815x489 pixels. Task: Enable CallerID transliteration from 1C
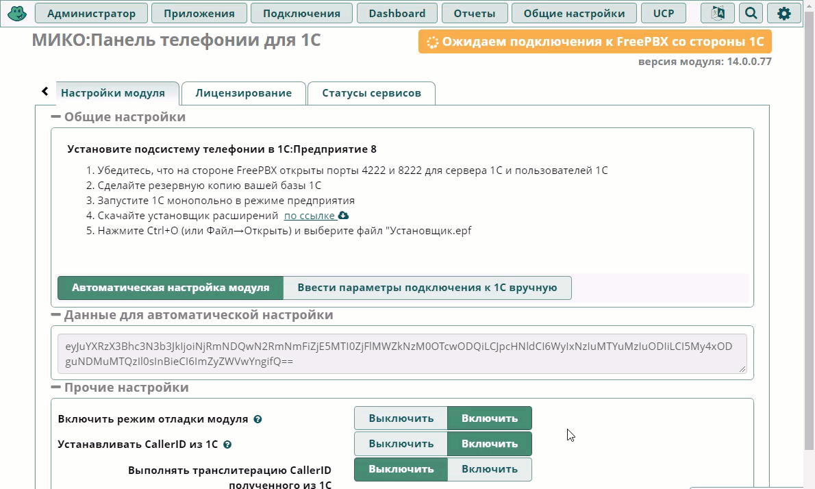[489, 469]
